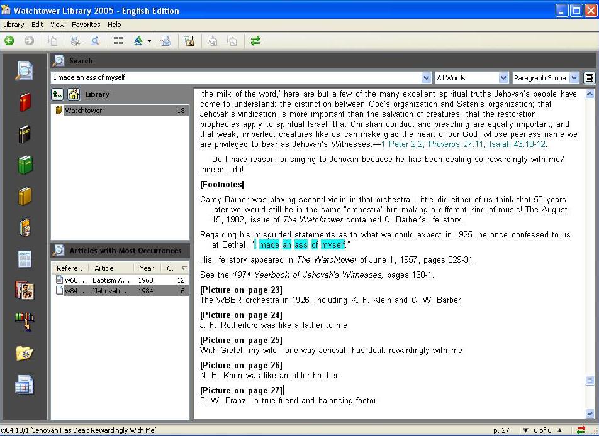This screenshot has width=599, height=436.
Task: Select the Watchtower library entry
Action: pyautogui.click(x=120, y=111)
